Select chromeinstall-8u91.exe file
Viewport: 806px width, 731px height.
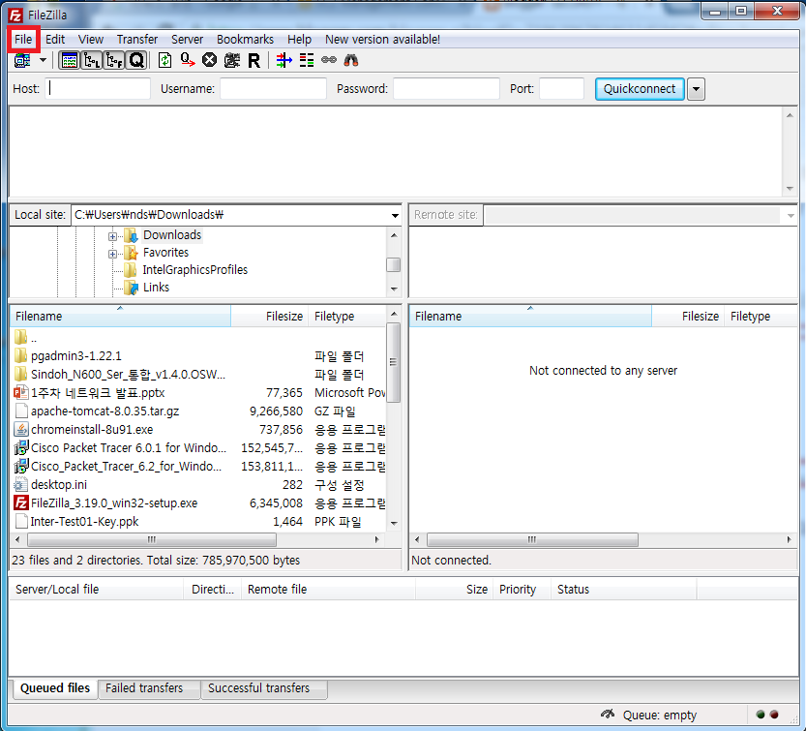pos(92,430)
